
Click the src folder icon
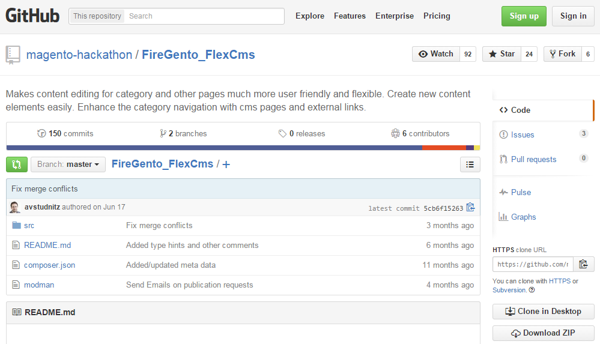tap(16, 225)
